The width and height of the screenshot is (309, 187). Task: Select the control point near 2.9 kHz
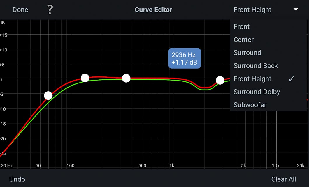[x=220, y=80]
